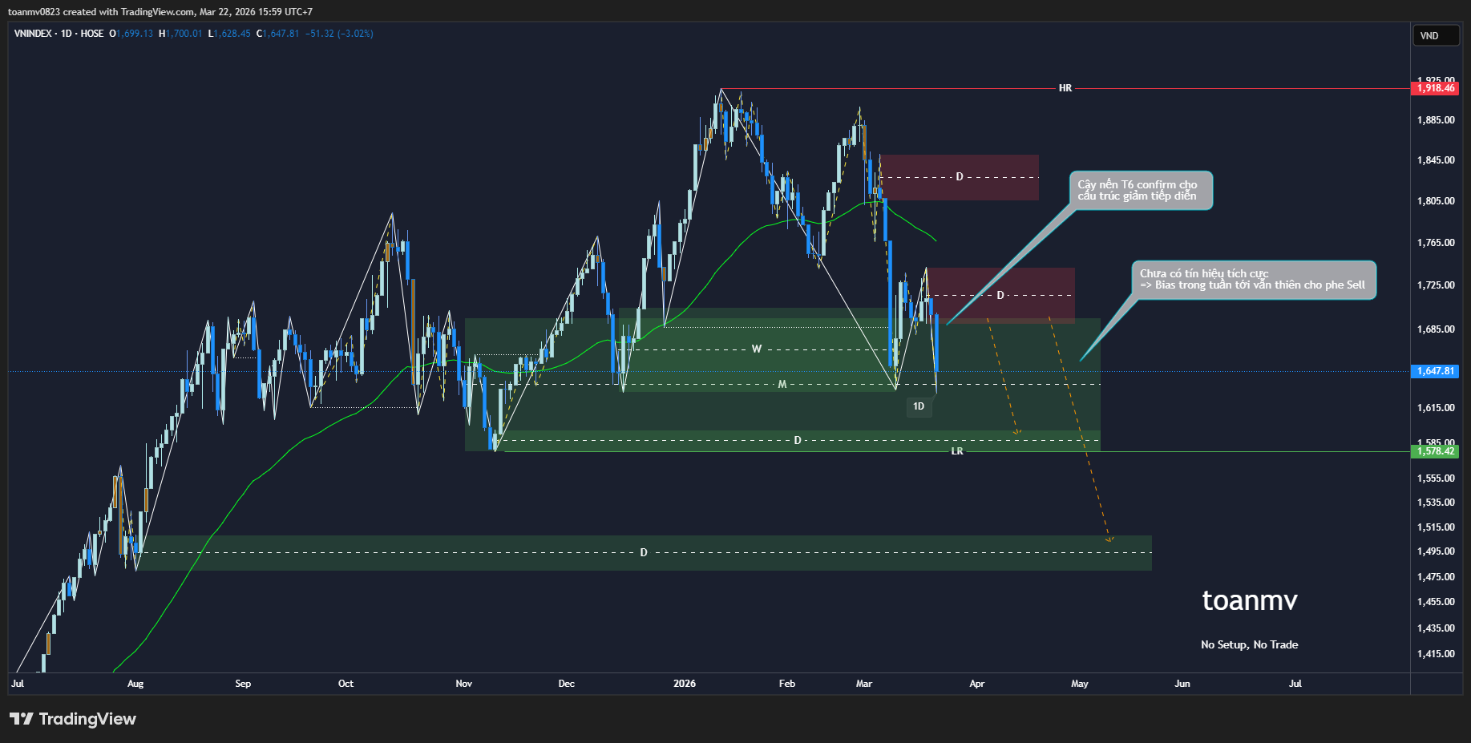Click Jun on the time axis
The image size is (1471, 743).
click(1182, 684)
